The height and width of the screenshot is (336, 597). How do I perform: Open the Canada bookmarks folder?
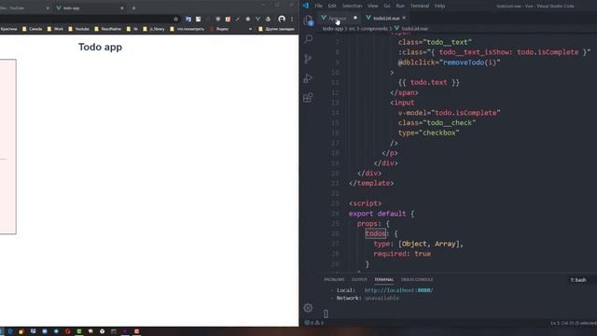32,29
